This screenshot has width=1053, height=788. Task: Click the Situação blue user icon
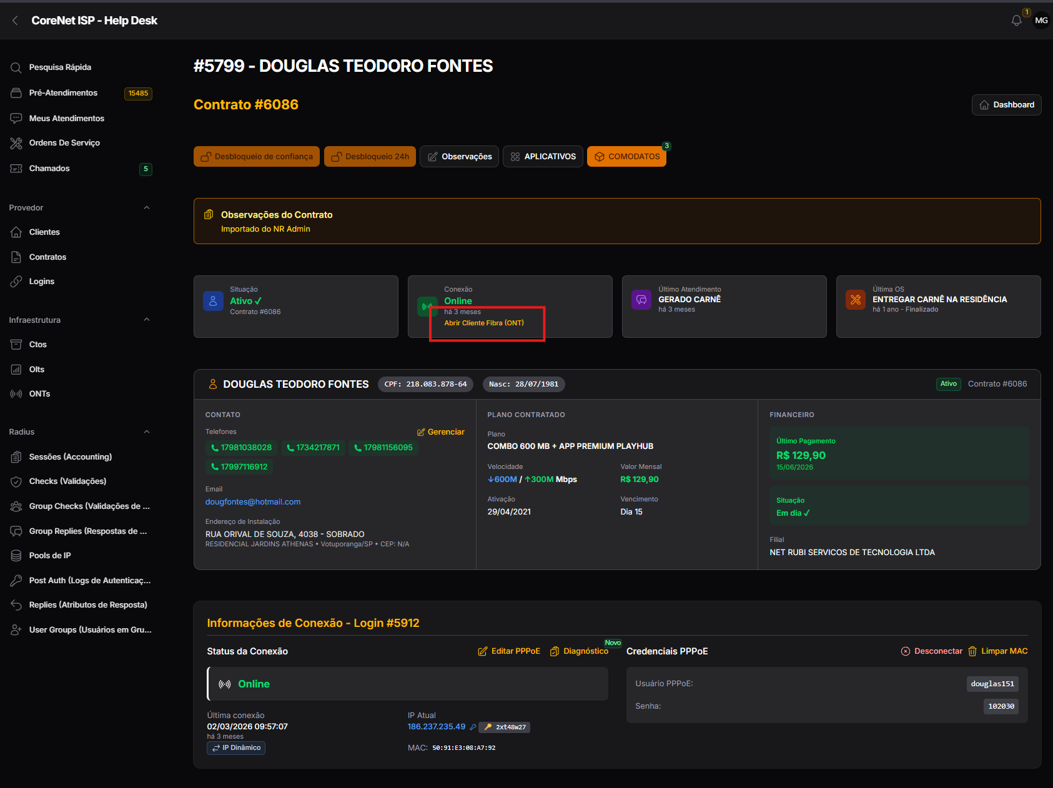click(213, 301)
